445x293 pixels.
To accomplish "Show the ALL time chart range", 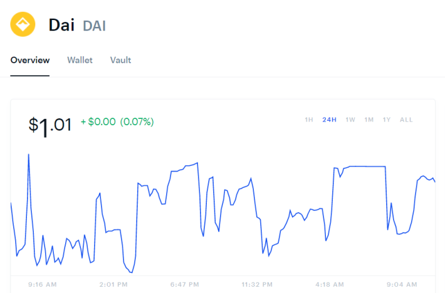I will pos(406,120).
